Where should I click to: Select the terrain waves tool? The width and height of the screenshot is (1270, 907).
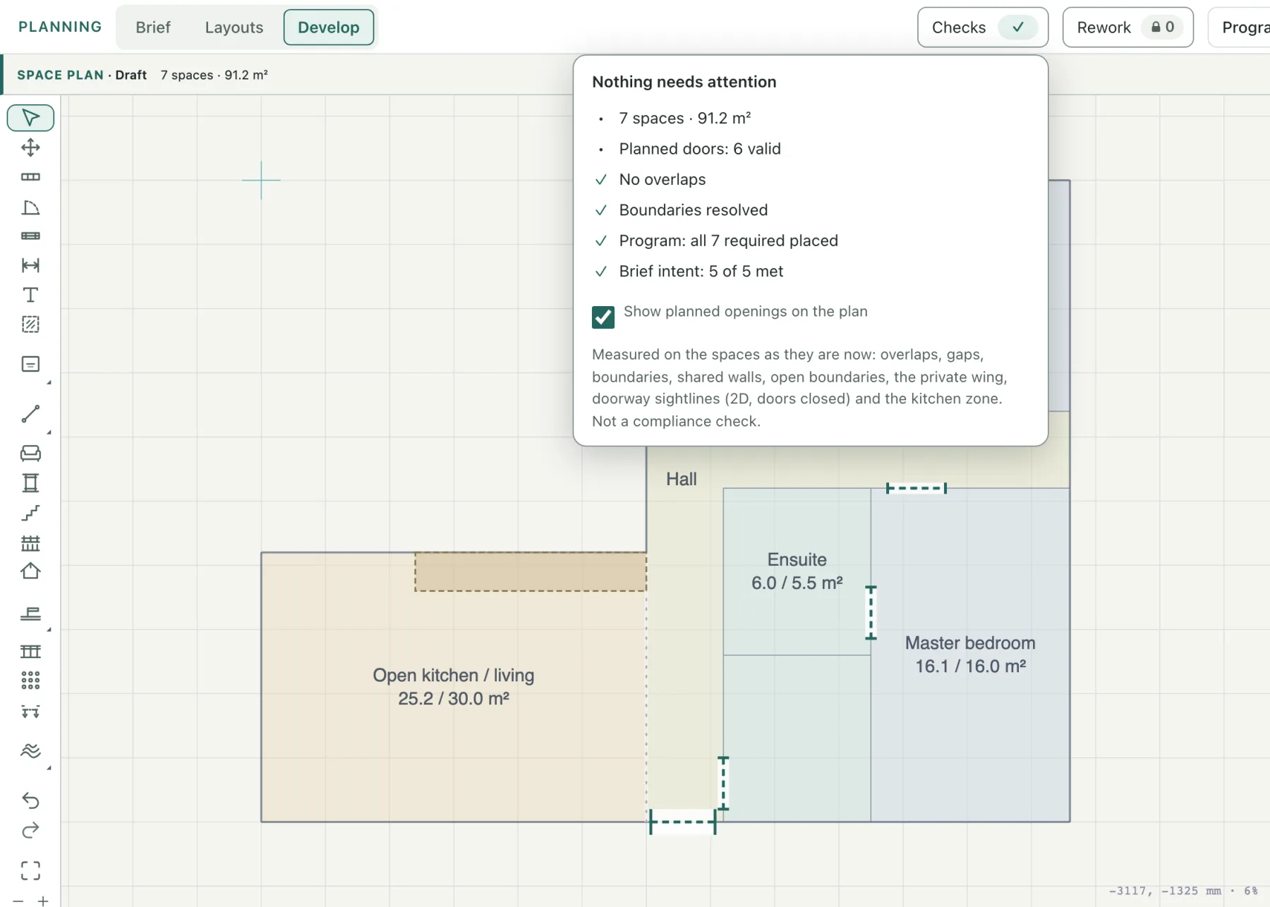tap(30, 750)
